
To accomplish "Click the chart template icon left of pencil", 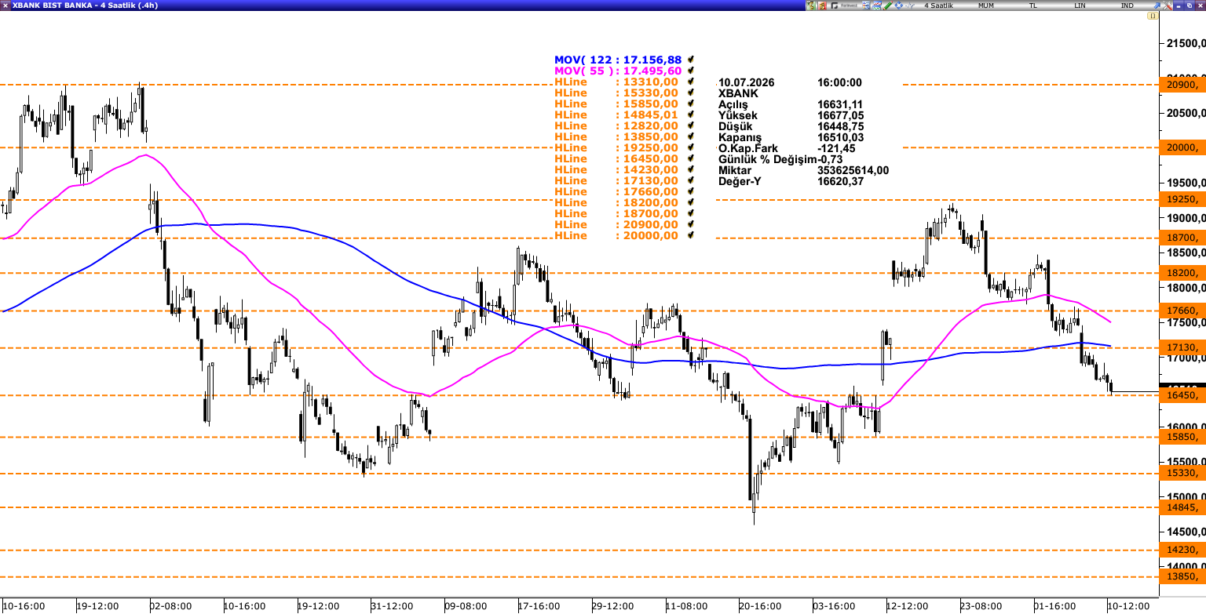I will 876,5.
